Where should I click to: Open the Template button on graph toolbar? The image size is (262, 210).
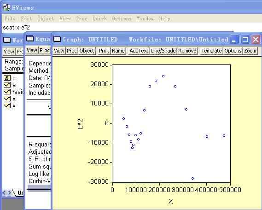(x=211, y=51)
